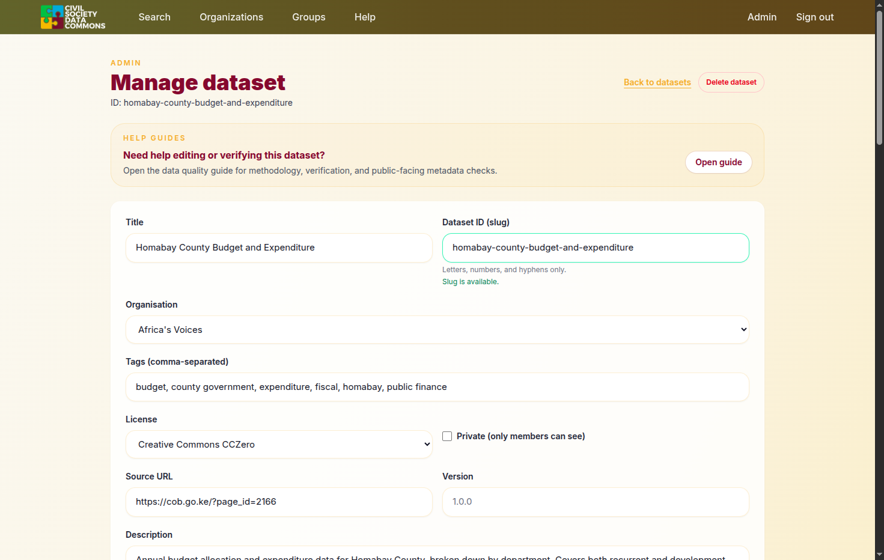Sign out of the account
This screenshot has height=560, width=884.
815,17
